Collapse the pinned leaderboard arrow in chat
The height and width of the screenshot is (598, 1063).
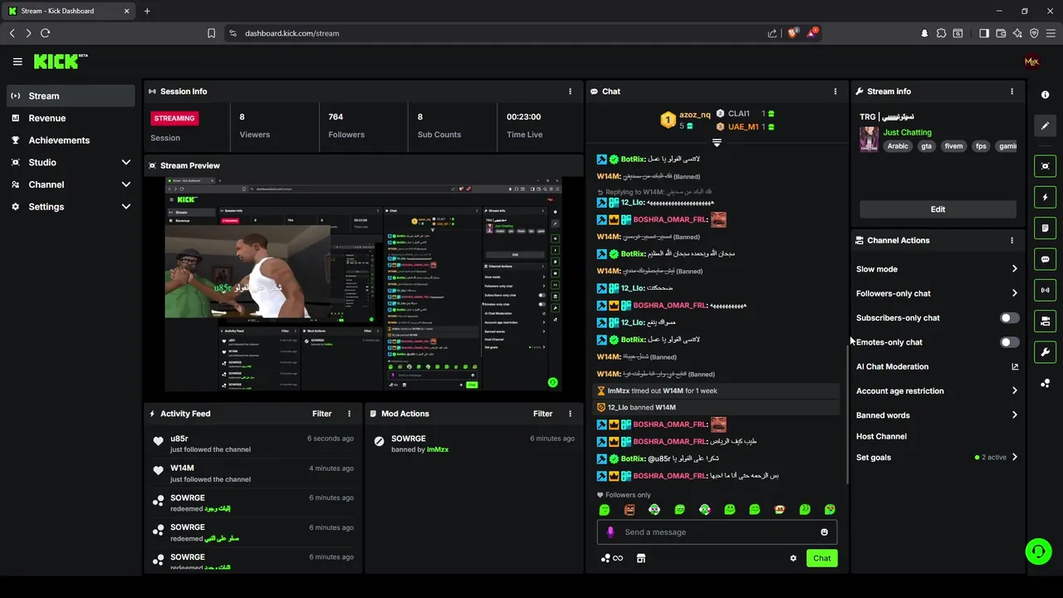point(717,143)
